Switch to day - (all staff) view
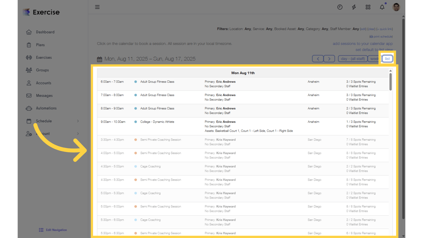Screen dimensions: 423x238 click(353, 59)
